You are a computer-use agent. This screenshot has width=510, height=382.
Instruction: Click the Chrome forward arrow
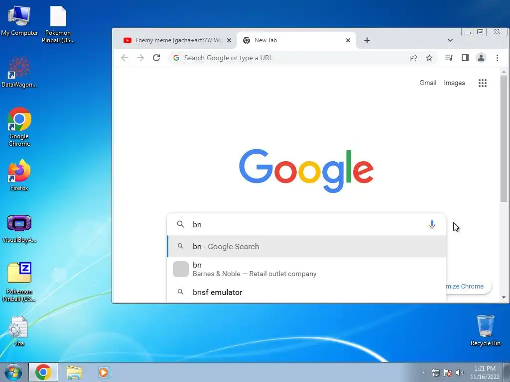(140, 58)
